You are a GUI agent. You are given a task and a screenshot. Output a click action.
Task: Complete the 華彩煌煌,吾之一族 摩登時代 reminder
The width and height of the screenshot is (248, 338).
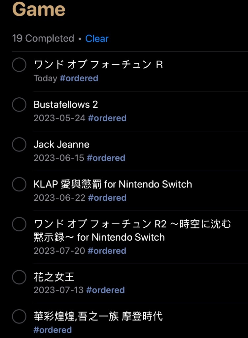click(19, 317)
